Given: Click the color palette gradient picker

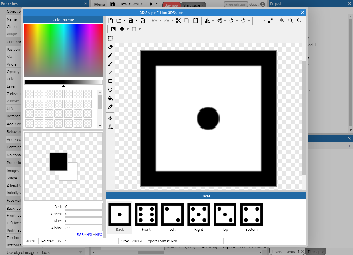Looking at the screenshot, I should tap(63, 51).
